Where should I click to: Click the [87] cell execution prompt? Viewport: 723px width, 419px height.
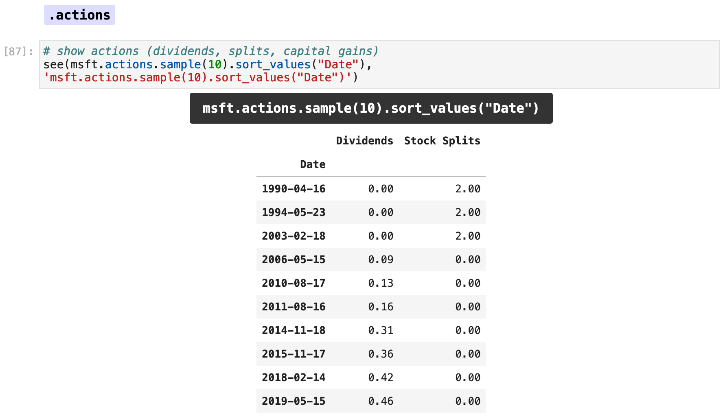18,51
